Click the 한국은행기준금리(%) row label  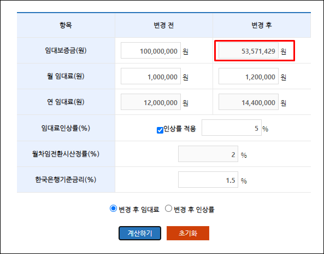pos(66,180)
